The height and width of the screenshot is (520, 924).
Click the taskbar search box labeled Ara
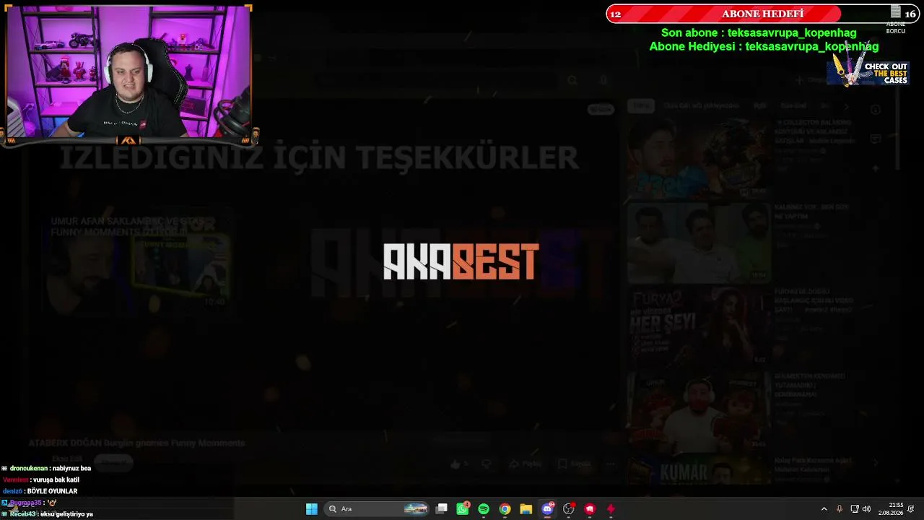pyautogui.click(x=378, y=509)
